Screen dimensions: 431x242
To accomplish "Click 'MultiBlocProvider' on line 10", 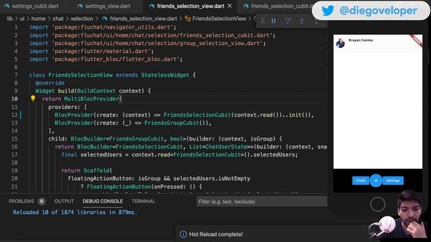I will [x=92, y=99].
